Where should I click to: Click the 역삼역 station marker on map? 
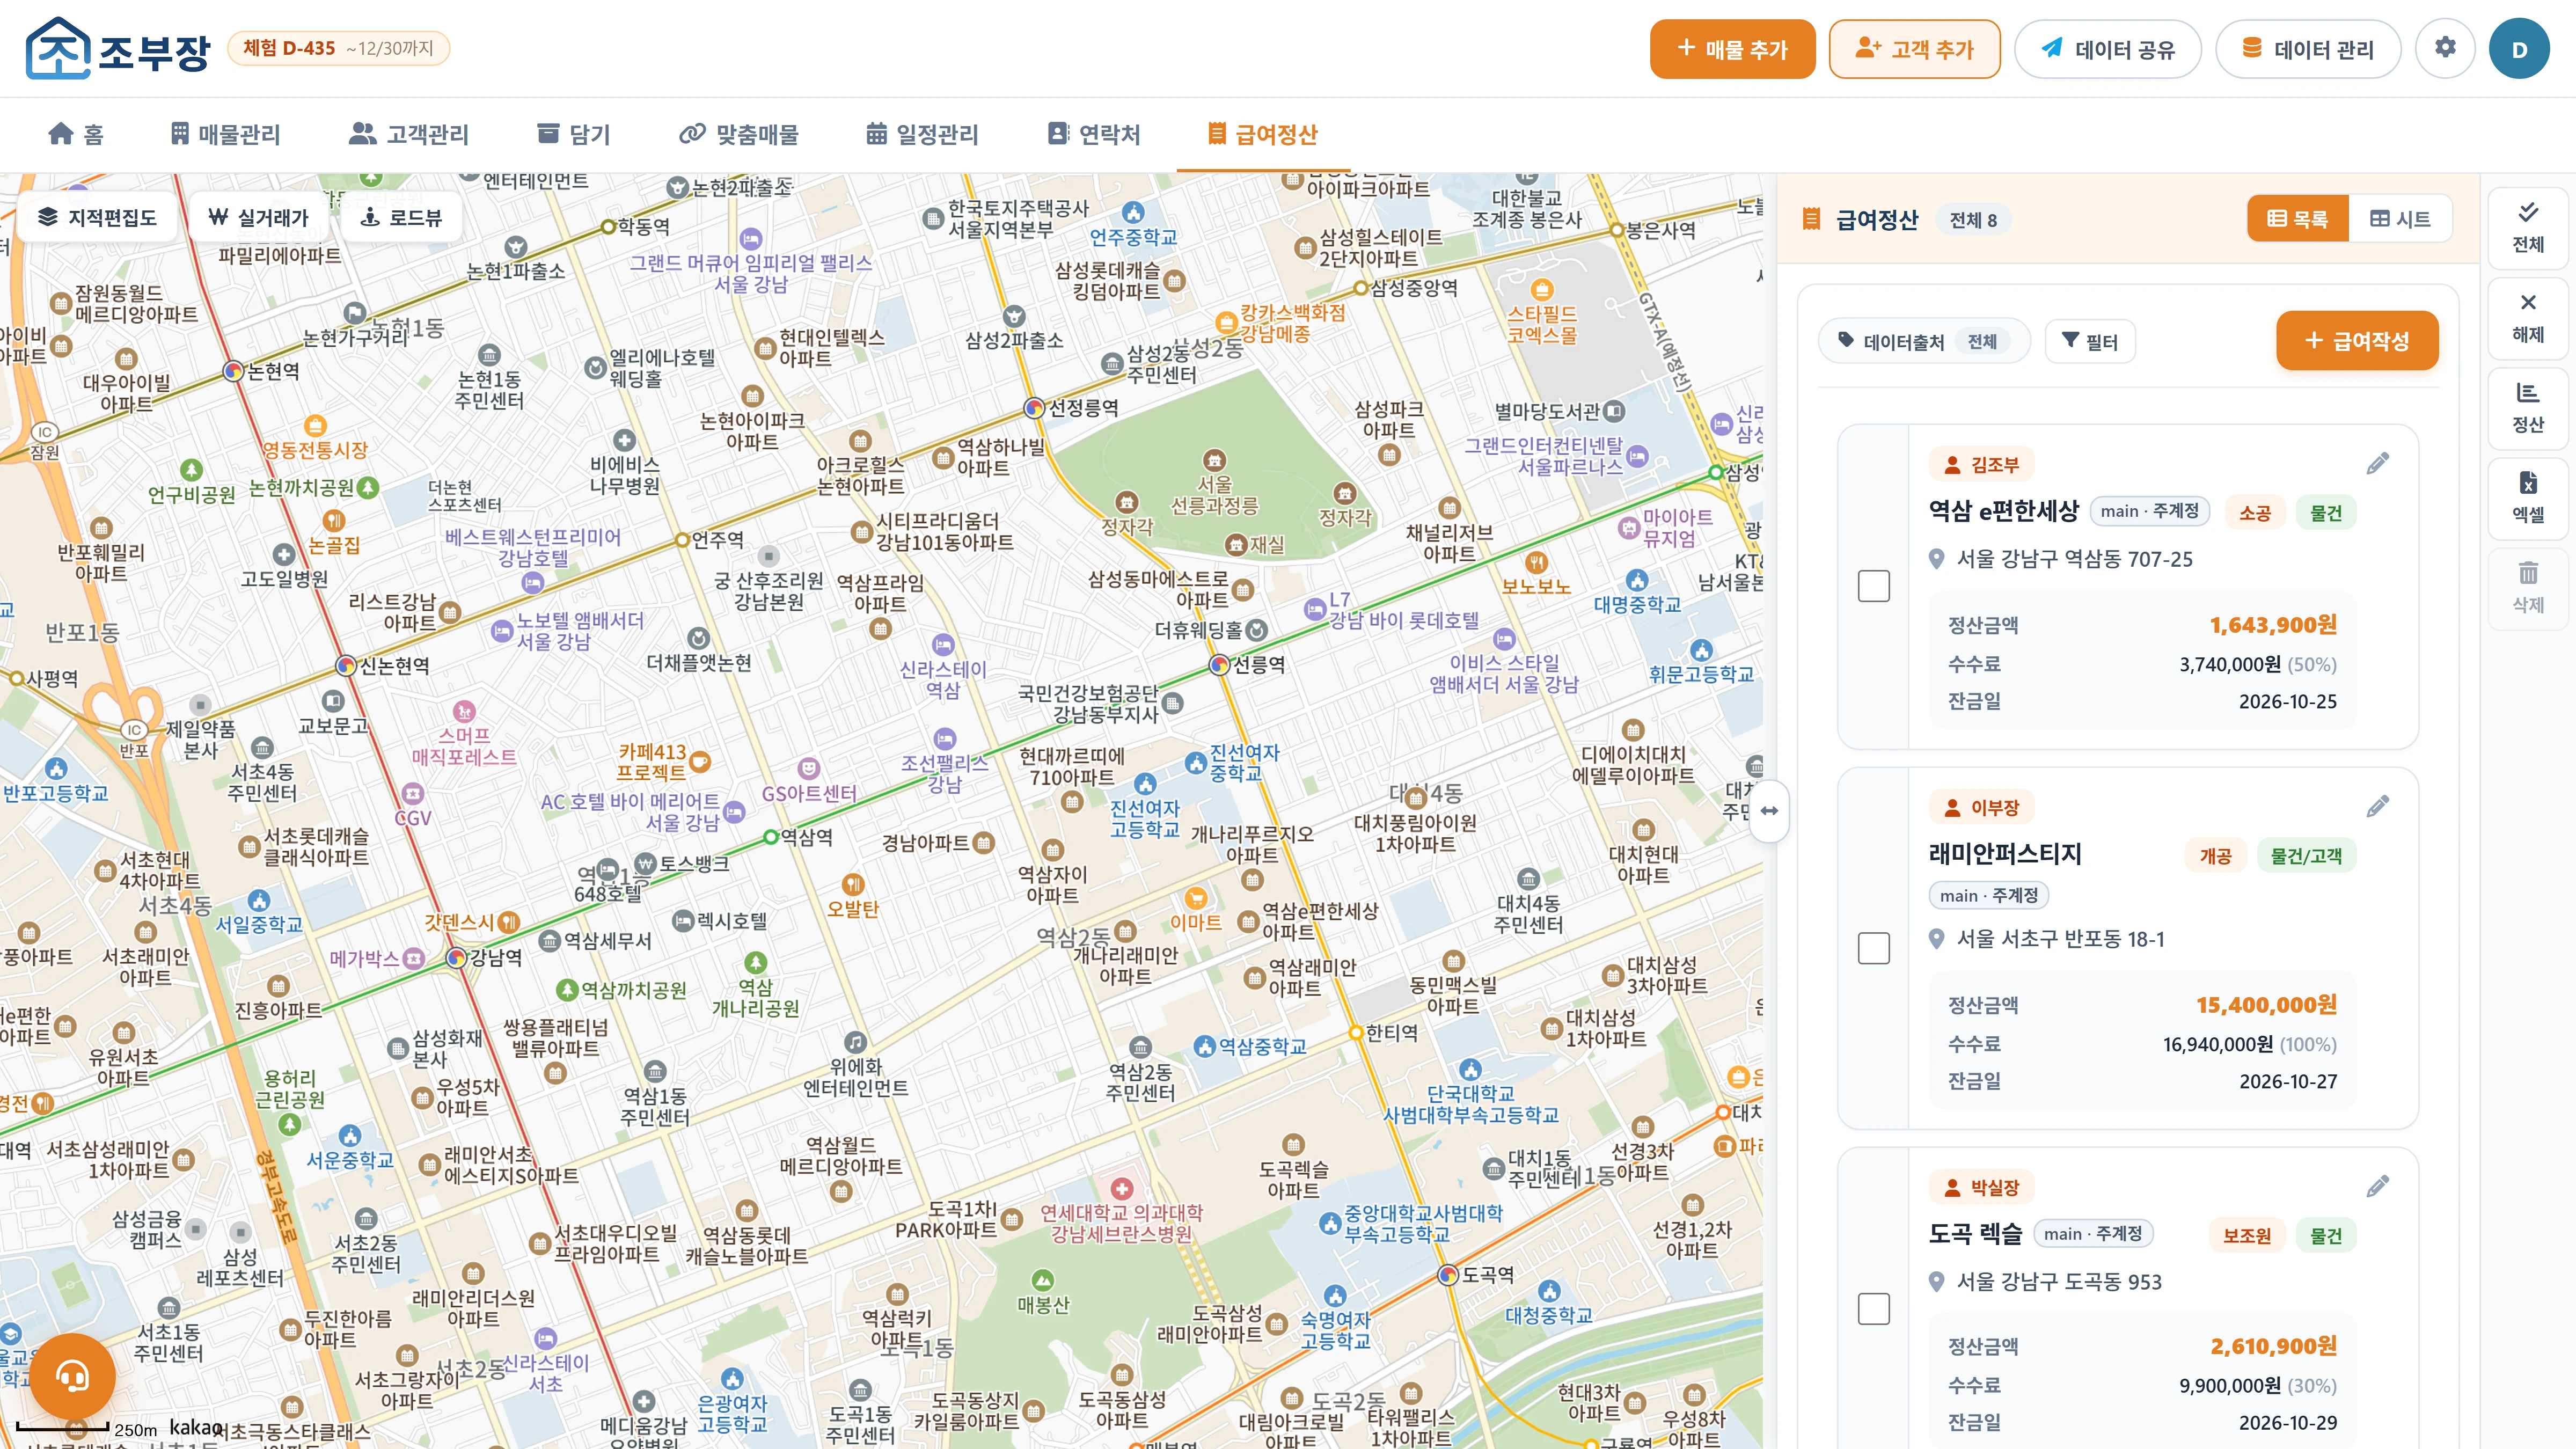[x=770, y=837]
